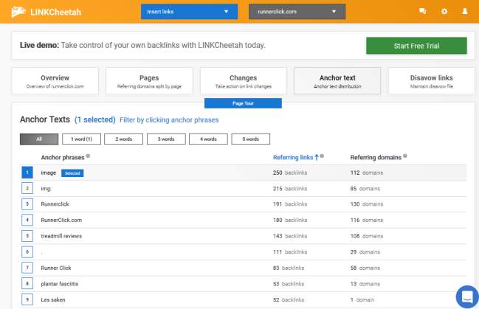Viewport: 479px width, 309px height.
Task: Click the anchor phrase 'image'
Action: point(49,173)
